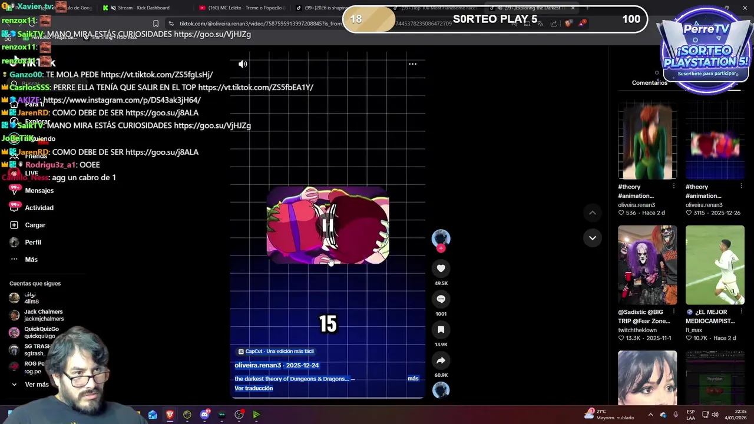Open the blue mail app in taskbar
This screenshot has width=754, height=424.
point(153,415)
